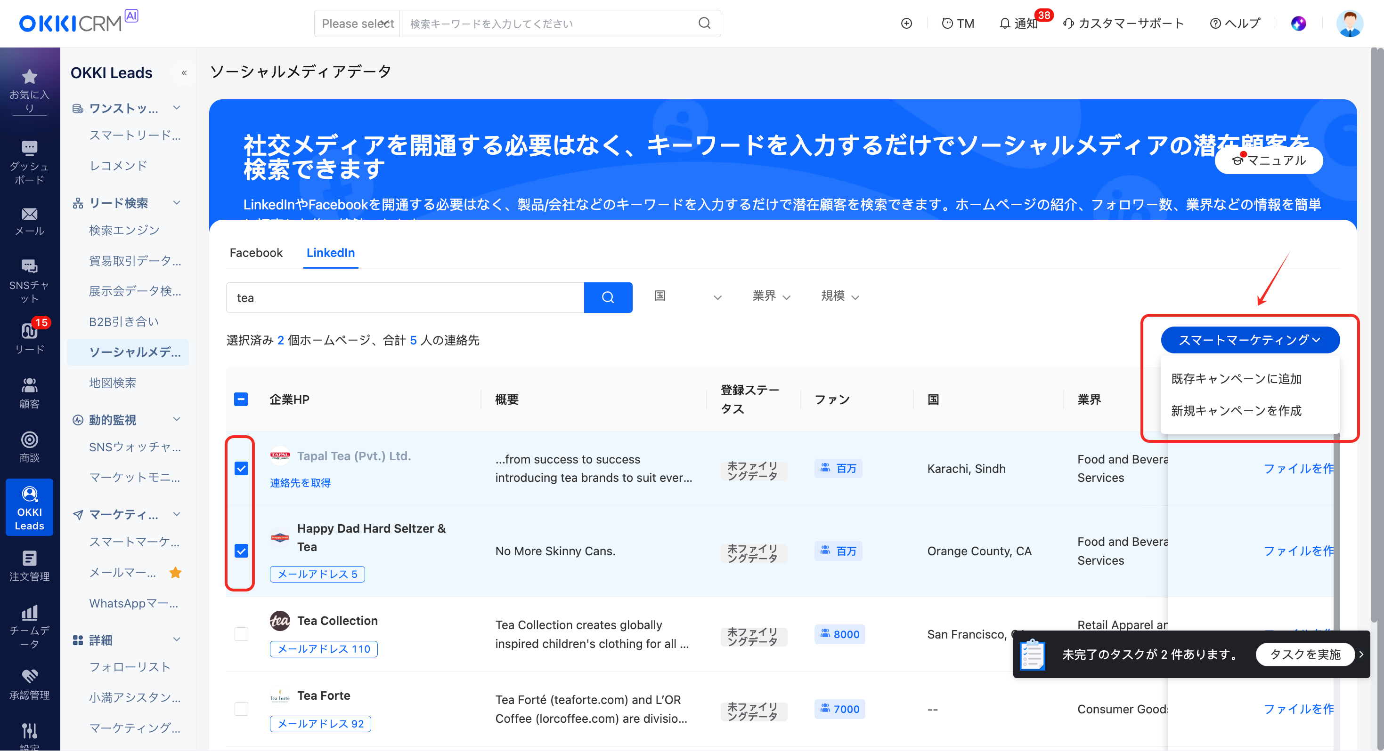Screen dimensions: 1384x751
Task: Click the colorful AI orb icon
Action: point(1298,23)
